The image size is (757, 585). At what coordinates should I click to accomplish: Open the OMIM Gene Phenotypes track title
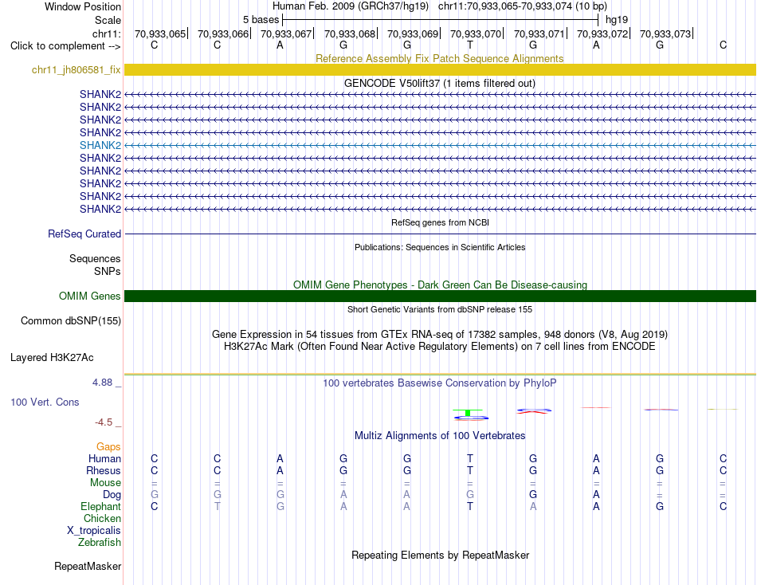440,285
